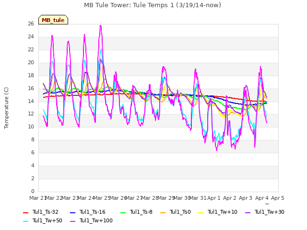The width and height of the screenshot is (307, 230).
Task: Click the Mar 25 x-axis date label
Action: (x=102, y=198)
